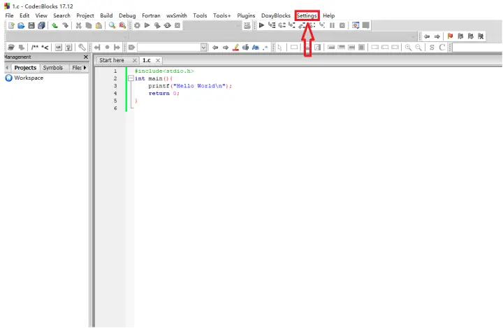Open the wxSmith menu
Screen dimensions: 503x328
pyautogui.click(x=177, y=15)
